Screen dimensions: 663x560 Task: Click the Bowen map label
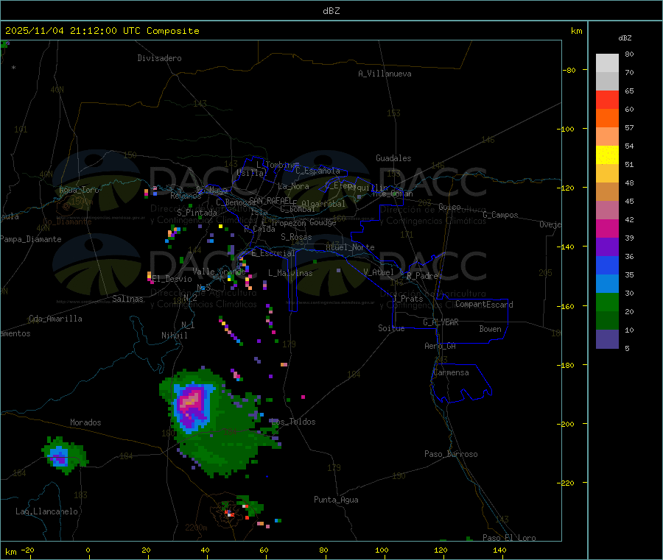(491, 329)
